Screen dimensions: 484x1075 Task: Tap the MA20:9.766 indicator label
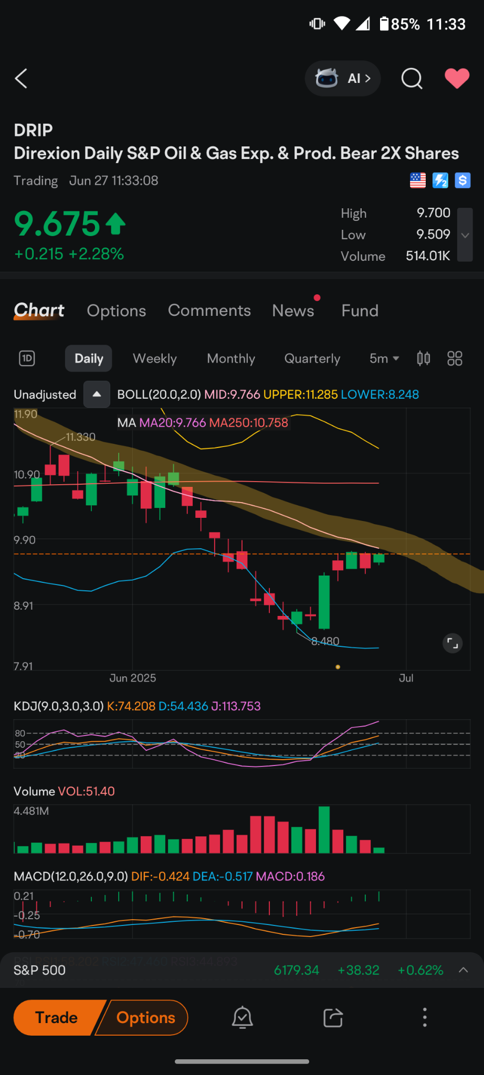point(172,422)
